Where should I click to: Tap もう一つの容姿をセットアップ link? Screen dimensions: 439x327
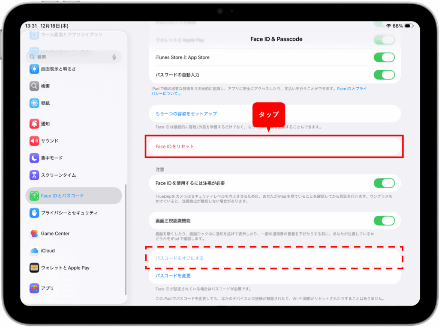pos(186,114)
